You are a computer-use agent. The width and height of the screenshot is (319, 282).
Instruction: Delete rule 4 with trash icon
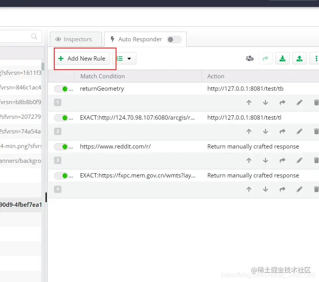pyautogui.click(x=316, y=189)
